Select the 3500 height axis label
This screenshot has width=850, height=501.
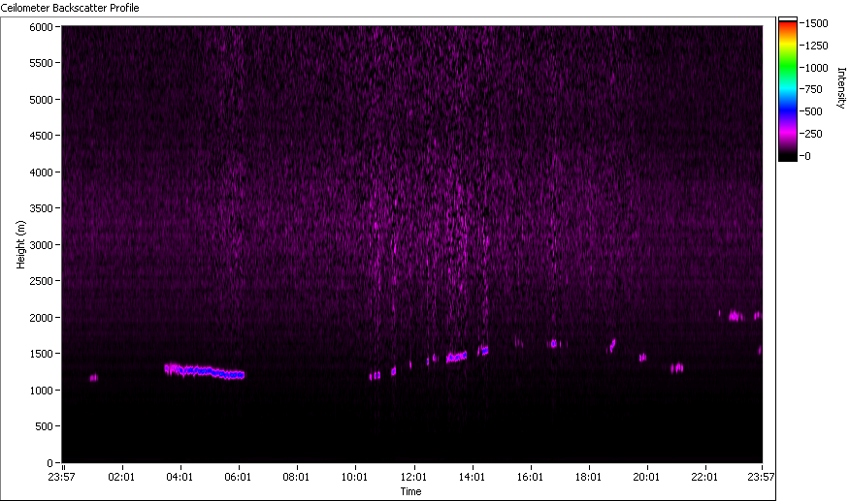point(41,208)
